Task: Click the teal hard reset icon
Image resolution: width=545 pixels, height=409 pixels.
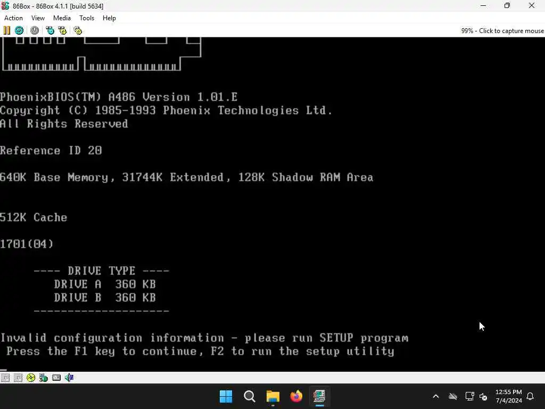Action: click(19, 30)
